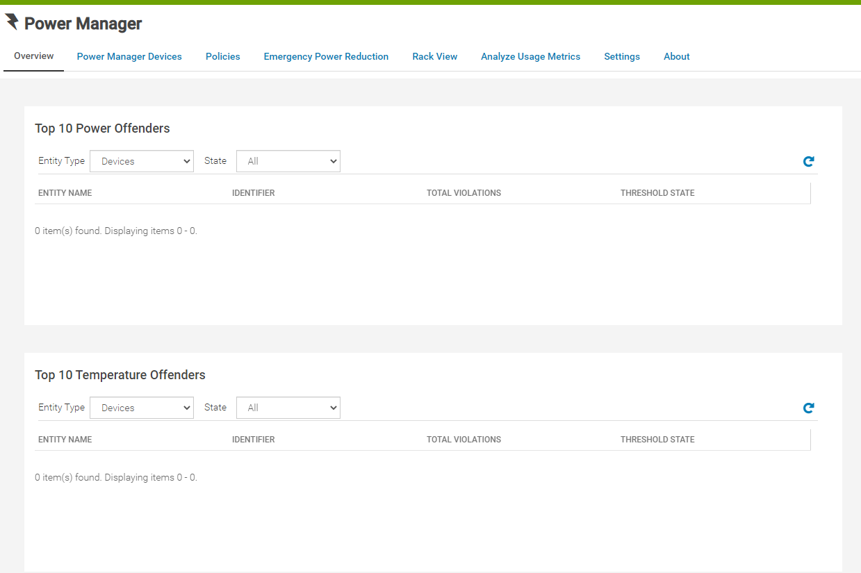Viewport: 861px width, 573px height.
Task: Open State dropdown for Power Offenders
Action: pos(288,161)
